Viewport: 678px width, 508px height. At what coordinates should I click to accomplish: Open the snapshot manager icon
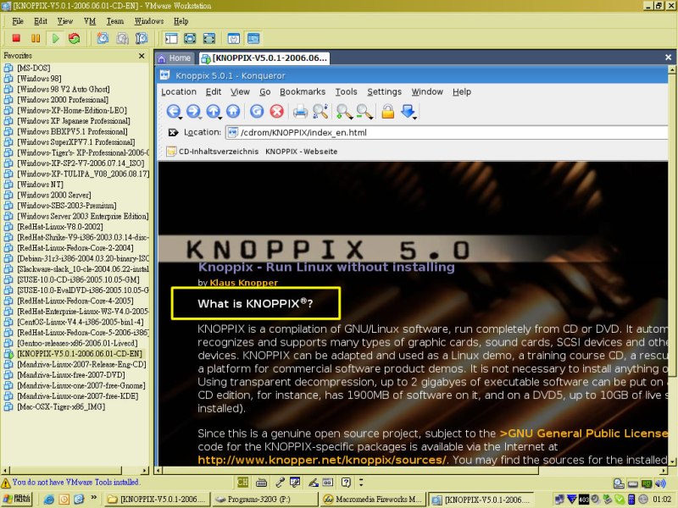142,38
